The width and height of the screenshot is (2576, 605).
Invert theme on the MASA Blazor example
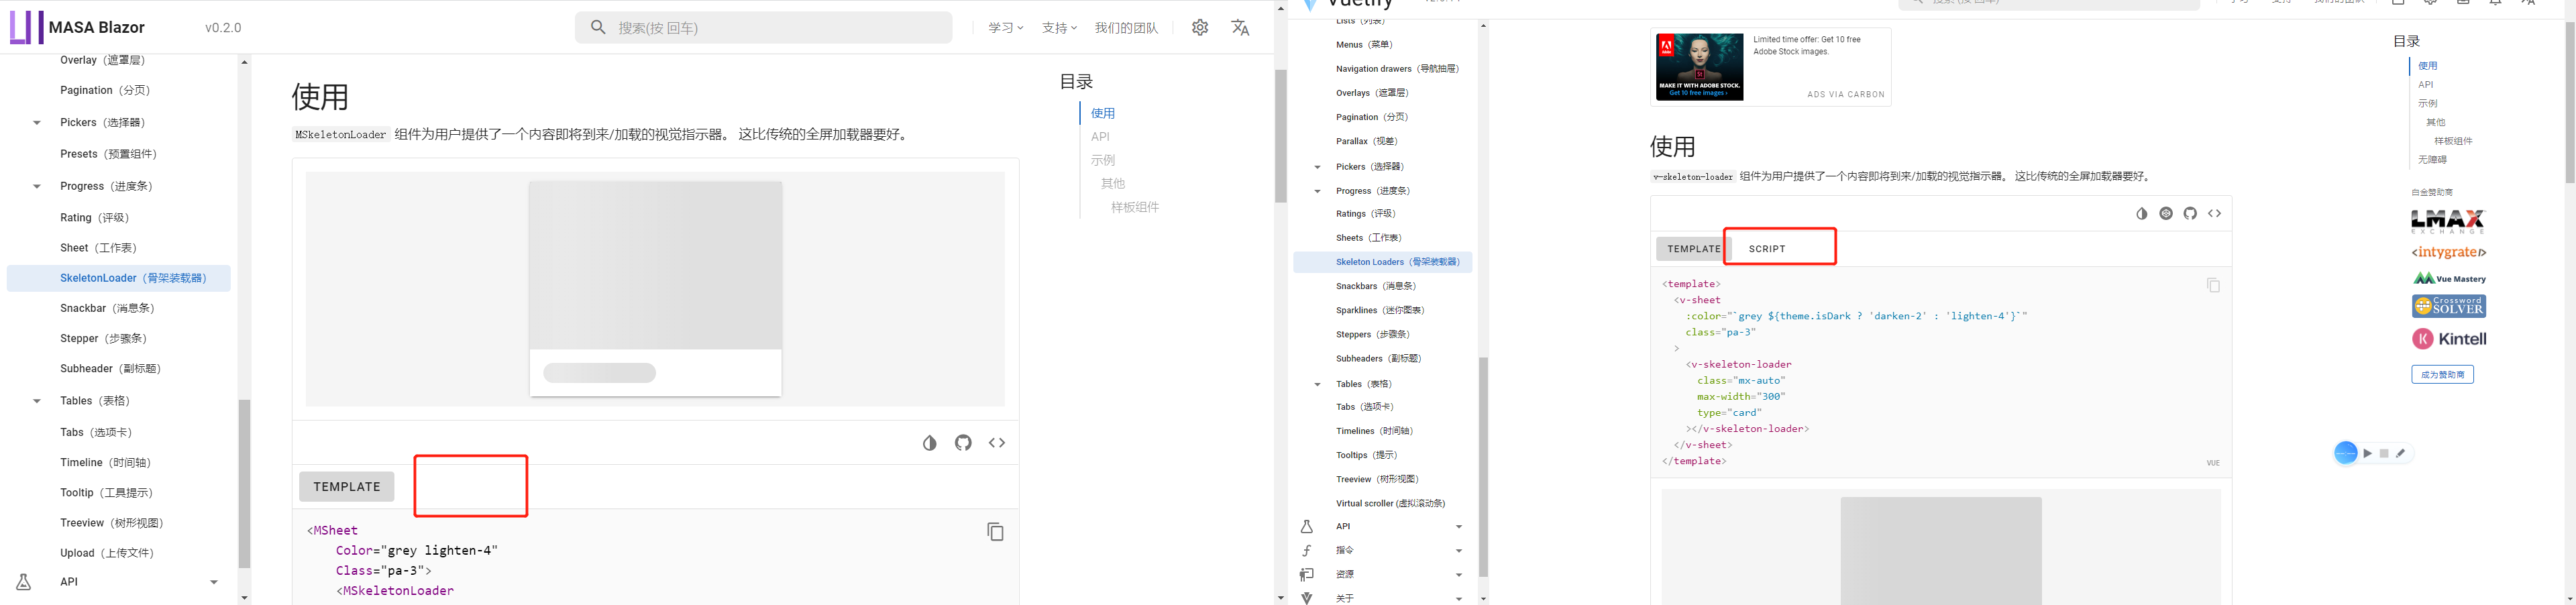pos(929,442)
